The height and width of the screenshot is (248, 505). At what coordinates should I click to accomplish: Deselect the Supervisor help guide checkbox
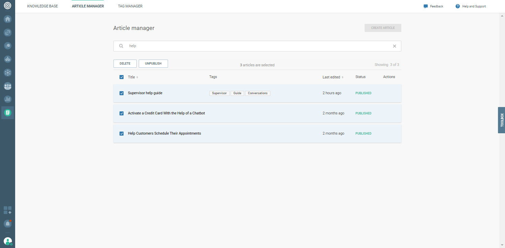[x=122, y=93]
